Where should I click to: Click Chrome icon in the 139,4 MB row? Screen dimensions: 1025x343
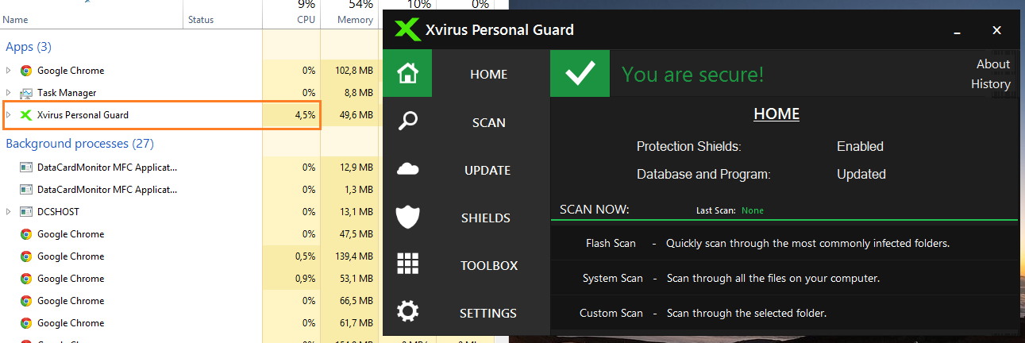pos(26,256)
